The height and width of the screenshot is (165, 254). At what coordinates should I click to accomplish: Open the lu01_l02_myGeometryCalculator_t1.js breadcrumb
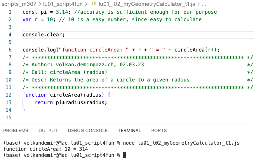tap(147, 4)
